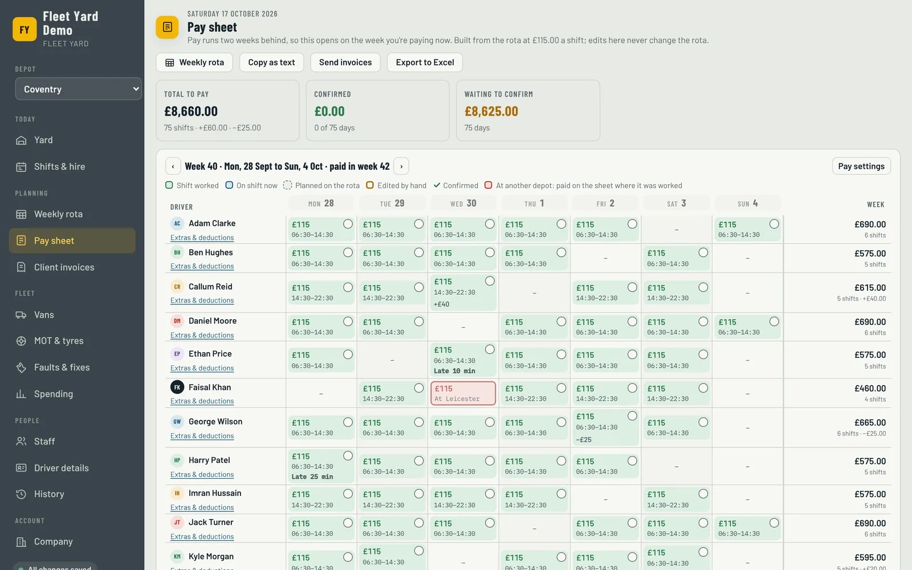Screen dimensions: 912x570
Task: Open Imran Hussain's Extras & deductions
Action: pos(202,507)
